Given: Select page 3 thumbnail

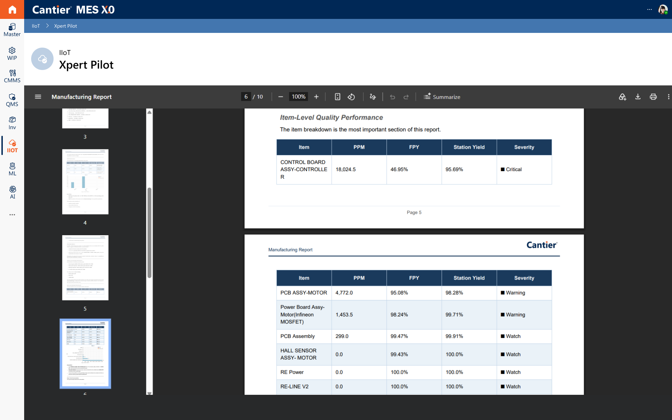Looking at the screenshot, I should (x=85, y=118).
